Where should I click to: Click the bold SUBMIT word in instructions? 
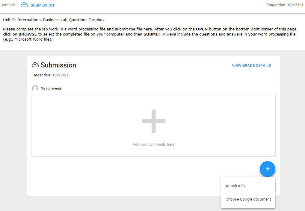tap(152, 34)
